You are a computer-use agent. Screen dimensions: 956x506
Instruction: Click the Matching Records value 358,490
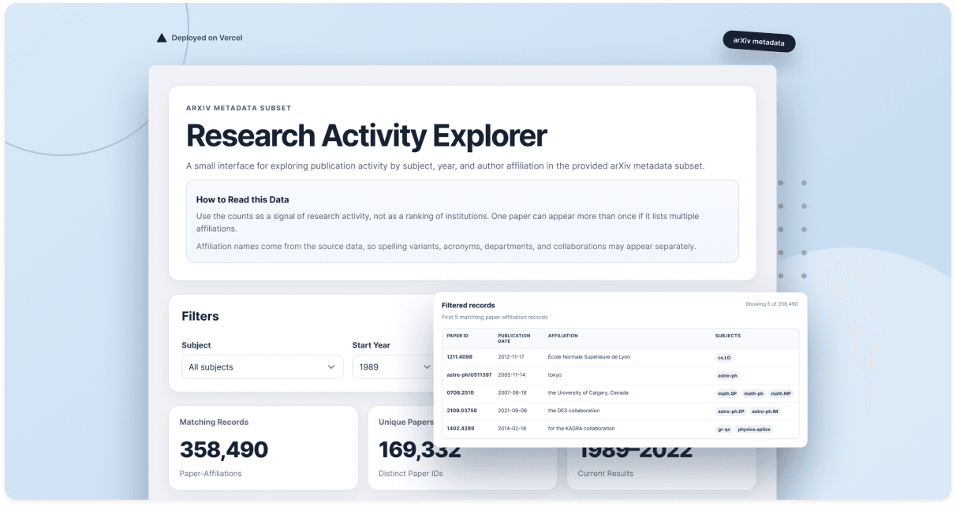(x=224, y=450)
